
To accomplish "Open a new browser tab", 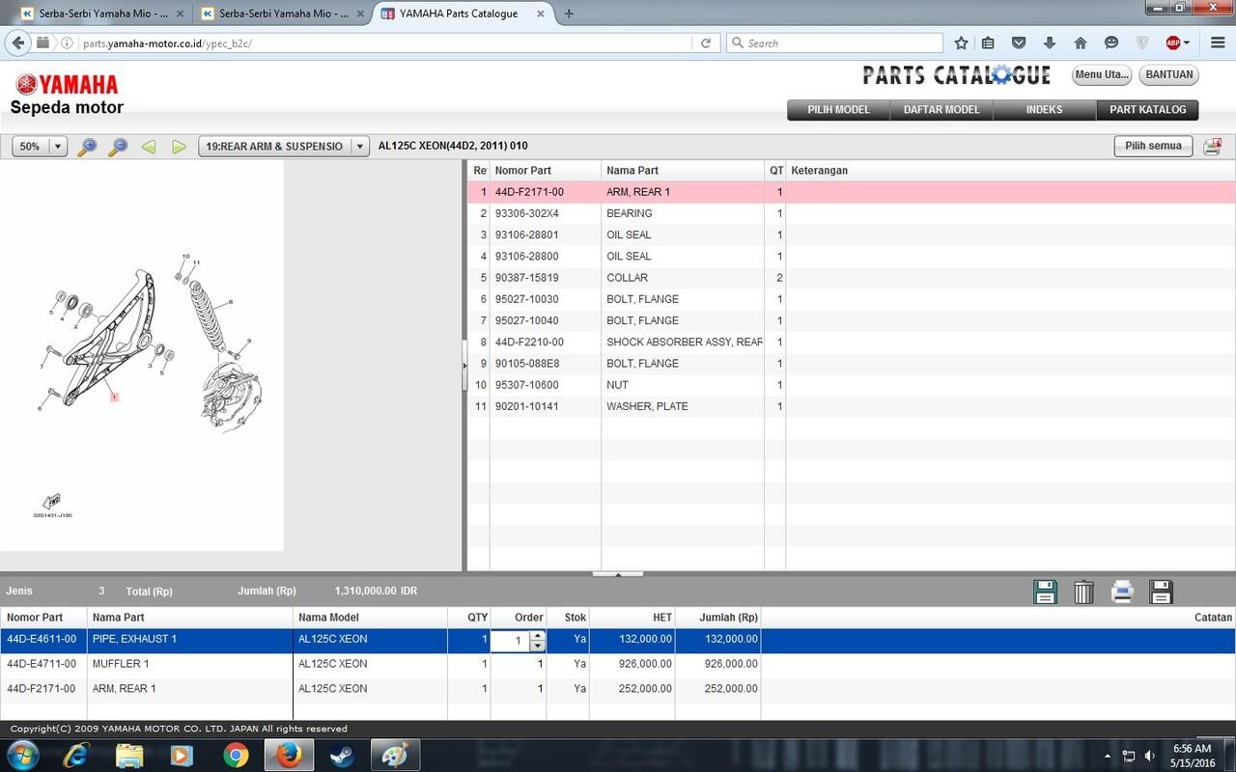I will [x=569, y=14].
